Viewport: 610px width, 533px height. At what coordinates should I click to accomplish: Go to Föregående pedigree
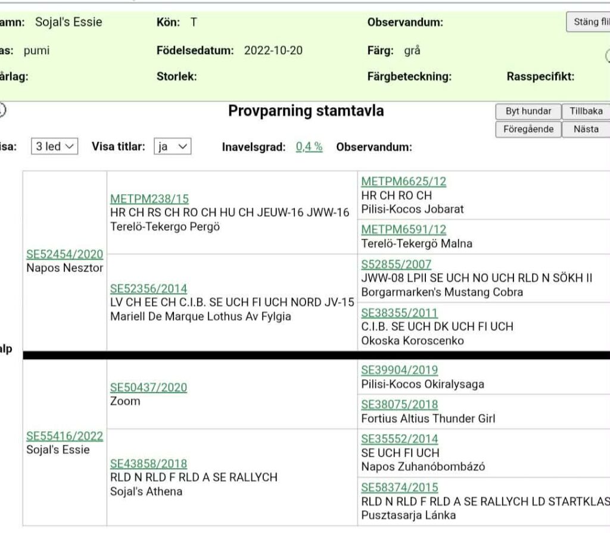pyautogui.click(x=528, y=129)
